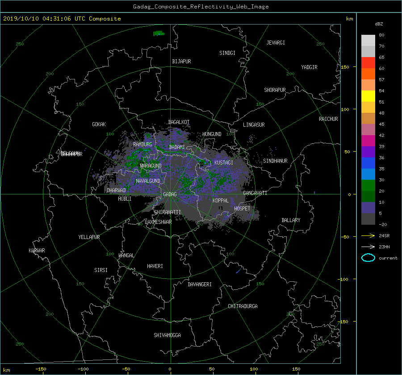Select the dark gray -20 to 5 dBZ swatch
Image resolution: width=402 pixels, height=375 pixels.
[368, 218]
